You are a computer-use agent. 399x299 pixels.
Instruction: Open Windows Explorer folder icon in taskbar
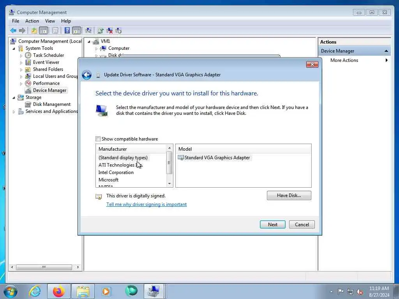tap(83, 292)
